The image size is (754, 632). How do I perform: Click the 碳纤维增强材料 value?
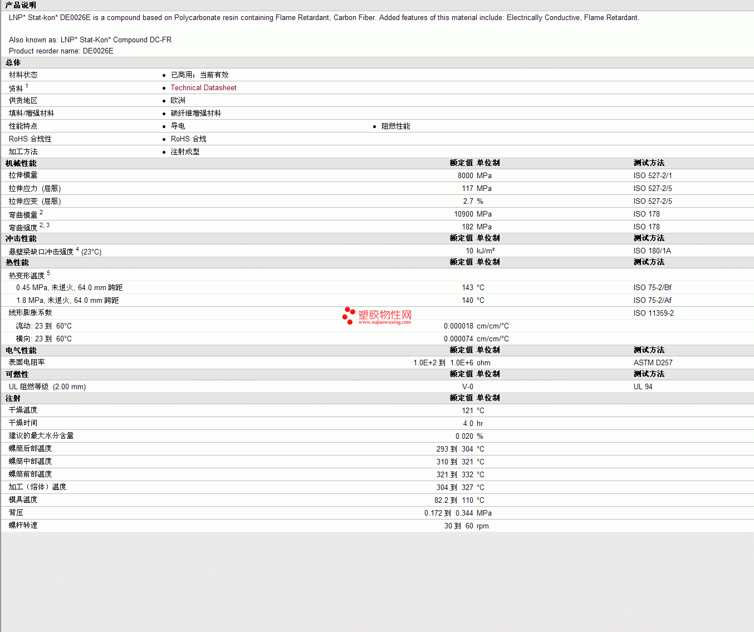pos(195,113)
